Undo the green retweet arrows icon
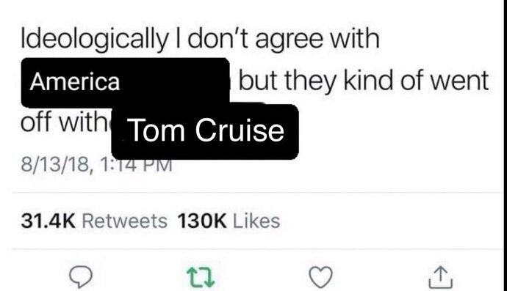 [201, 277]
